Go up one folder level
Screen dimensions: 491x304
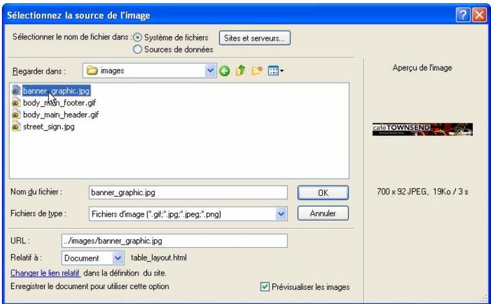241,71
